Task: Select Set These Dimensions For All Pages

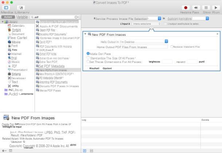Action: tap(88, 61)
